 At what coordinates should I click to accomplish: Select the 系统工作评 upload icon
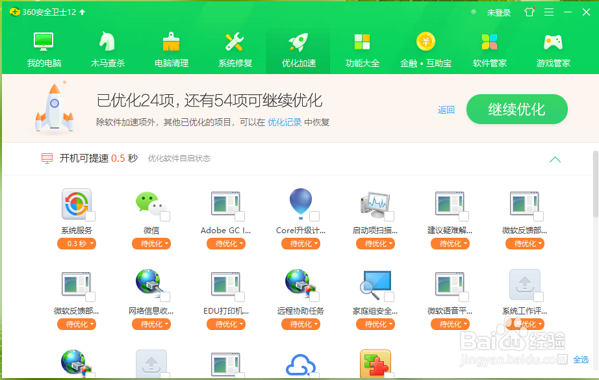[524, 284]
